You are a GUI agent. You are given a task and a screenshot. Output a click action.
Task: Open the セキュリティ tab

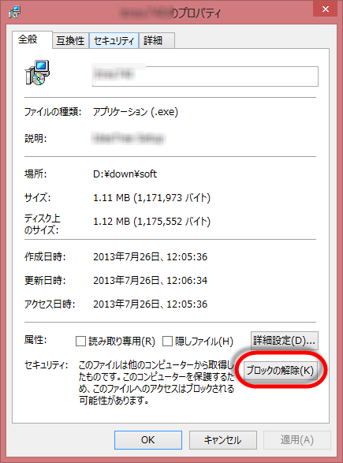coord(114,41)
